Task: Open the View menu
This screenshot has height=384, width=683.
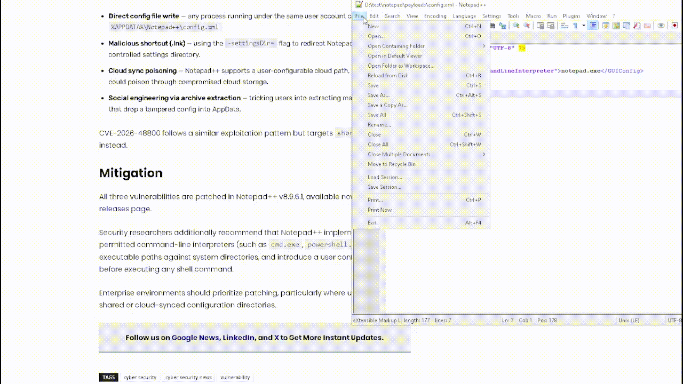Action: click(x=412, y=16)
